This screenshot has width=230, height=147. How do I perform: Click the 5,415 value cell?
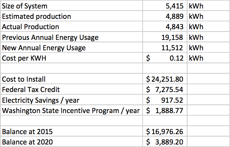(165, 6)
